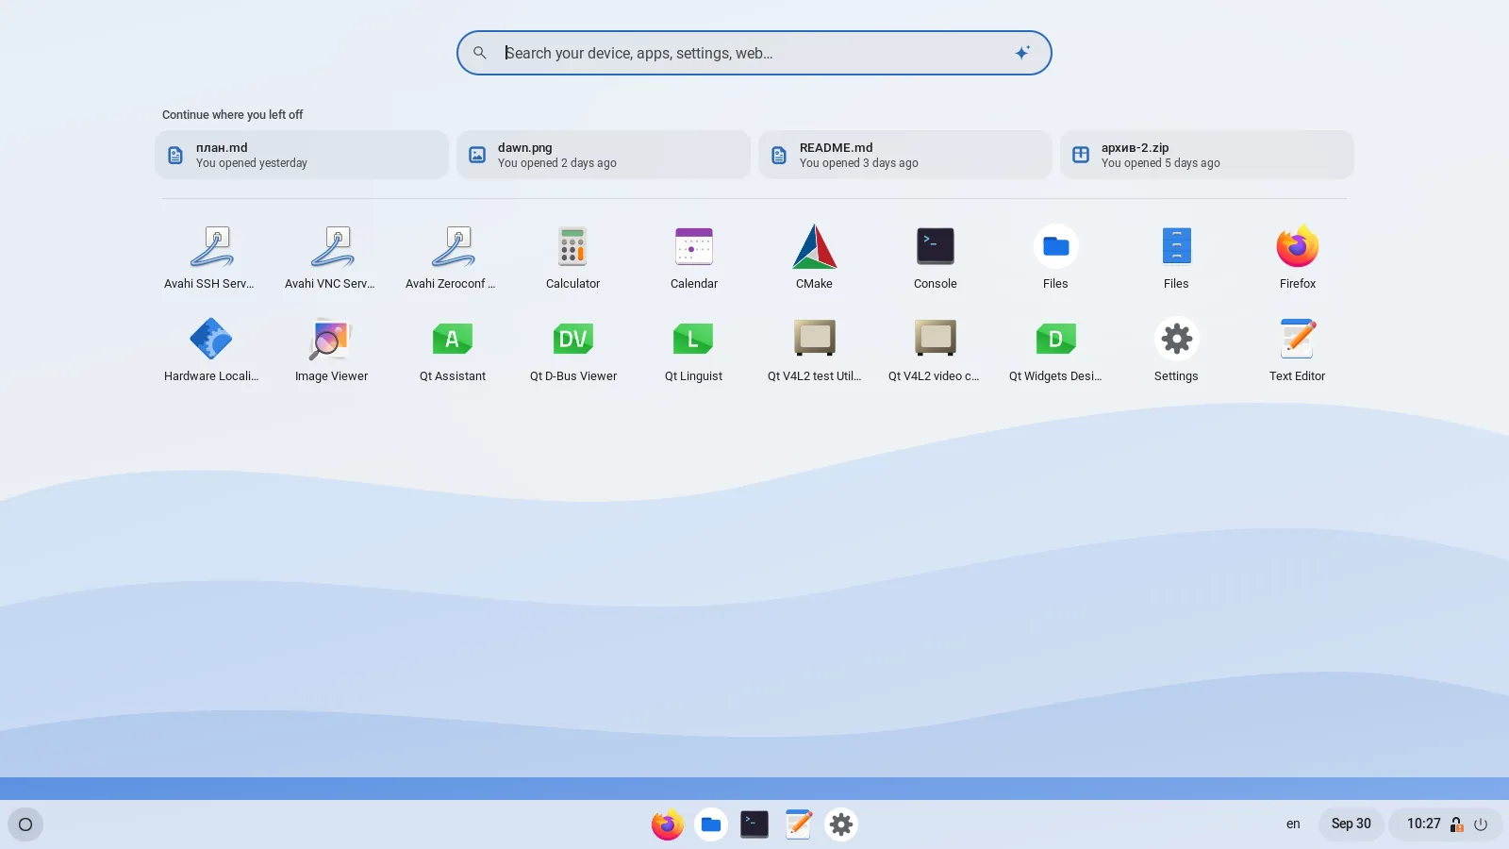Open Avahi SSH Server Browser app
This screenshot has height=849, width=1509.
(210, 258)
